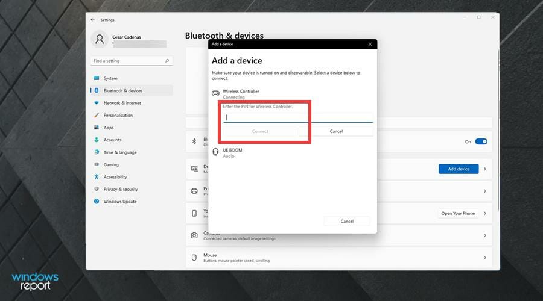
Task: Click Cancel next to the Connect button
Action: 336,131
